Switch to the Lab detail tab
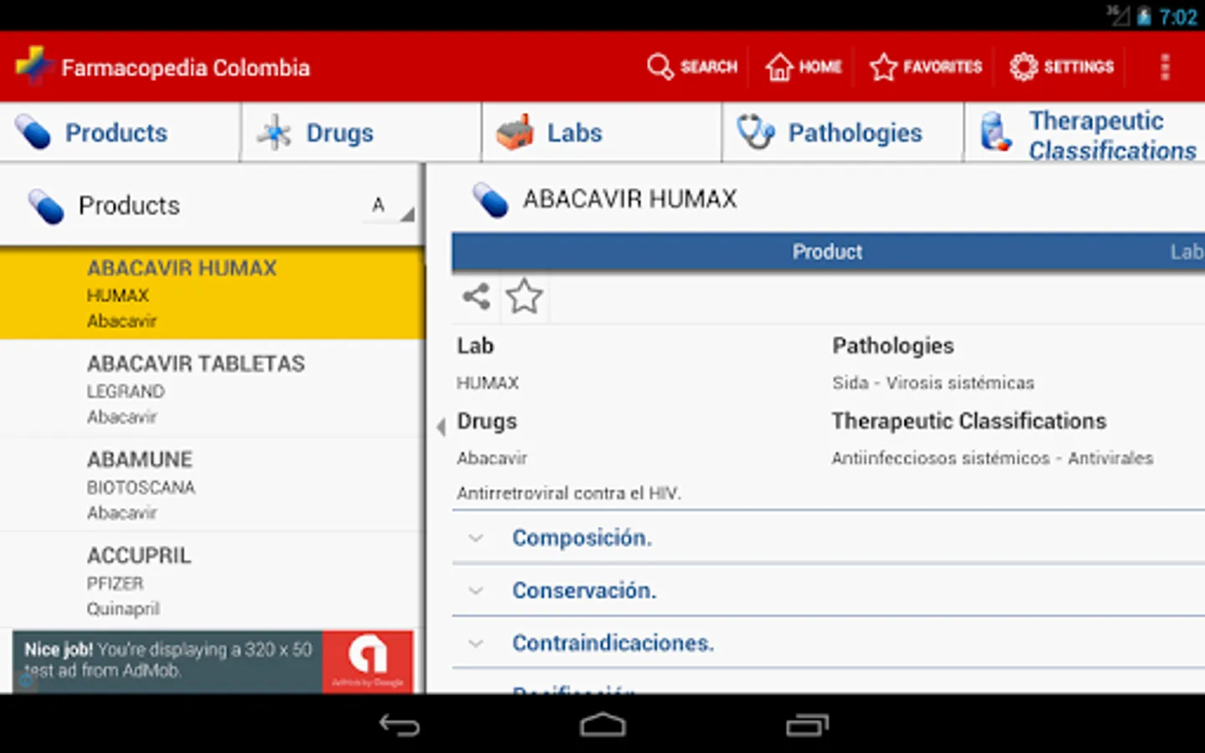This screenshot has width=1205, height=753. [1187, 252]
